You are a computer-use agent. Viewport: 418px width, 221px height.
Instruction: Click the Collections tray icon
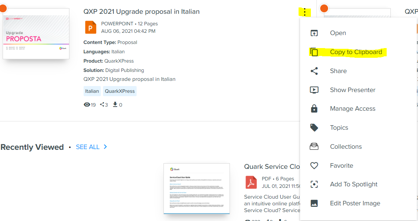pos(314,146)
